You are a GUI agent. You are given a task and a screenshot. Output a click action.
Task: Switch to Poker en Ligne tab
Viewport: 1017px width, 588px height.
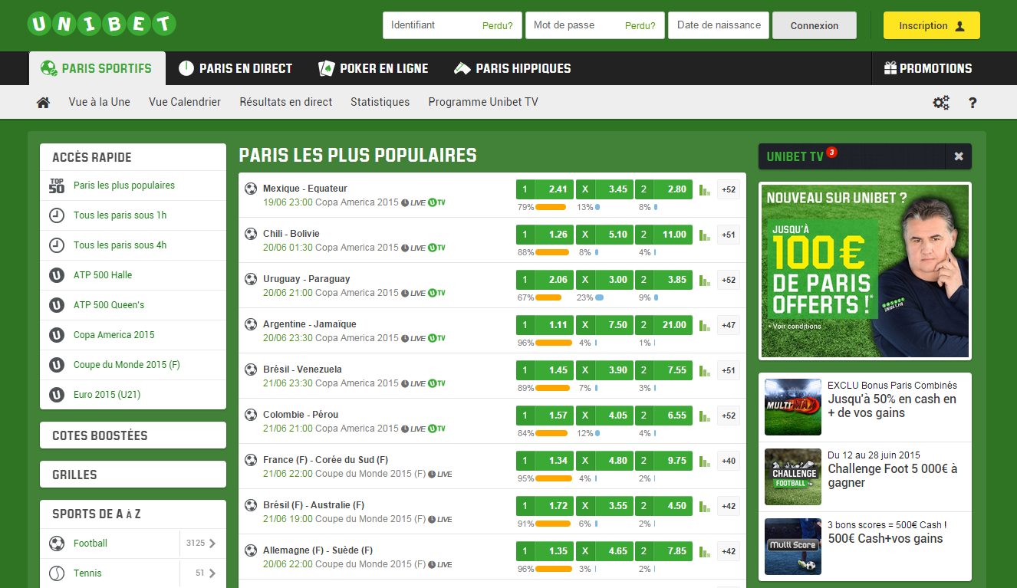pos(374,68)
